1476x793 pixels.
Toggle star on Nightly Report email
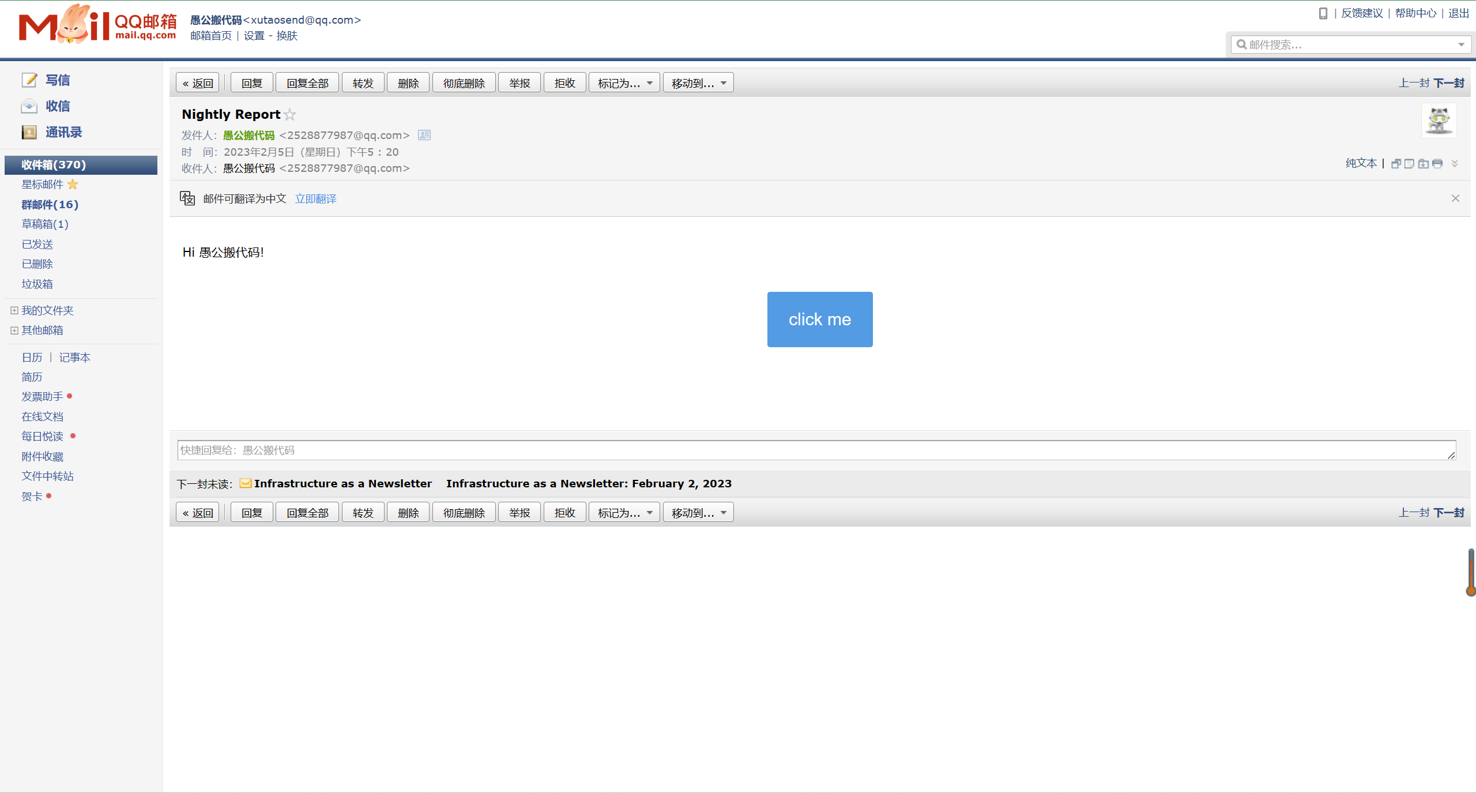(290, 115)
